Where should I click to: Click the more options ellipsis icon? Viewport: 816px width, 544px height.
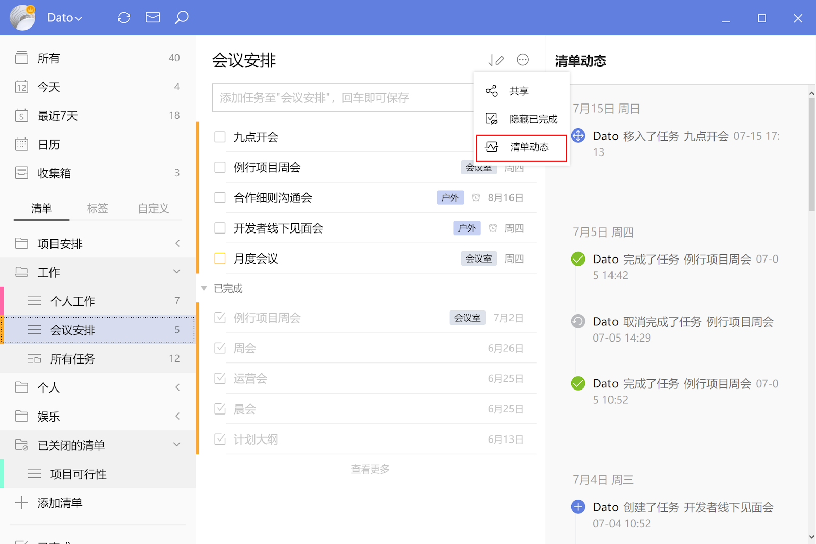(x=523, y=60)
